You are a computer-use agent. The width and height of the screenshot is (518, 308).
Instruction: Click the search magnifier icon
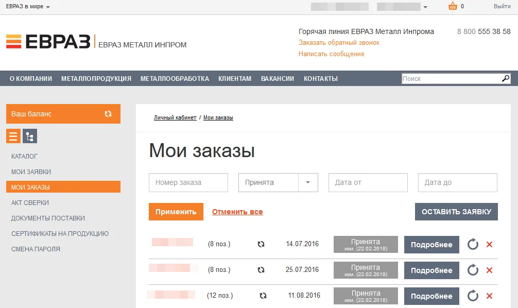[505, 79]
